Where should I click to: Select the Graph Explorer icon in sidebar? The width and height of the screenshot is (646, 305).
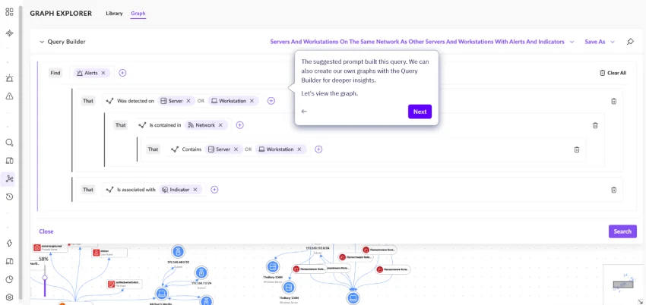[x=9, y=179]
